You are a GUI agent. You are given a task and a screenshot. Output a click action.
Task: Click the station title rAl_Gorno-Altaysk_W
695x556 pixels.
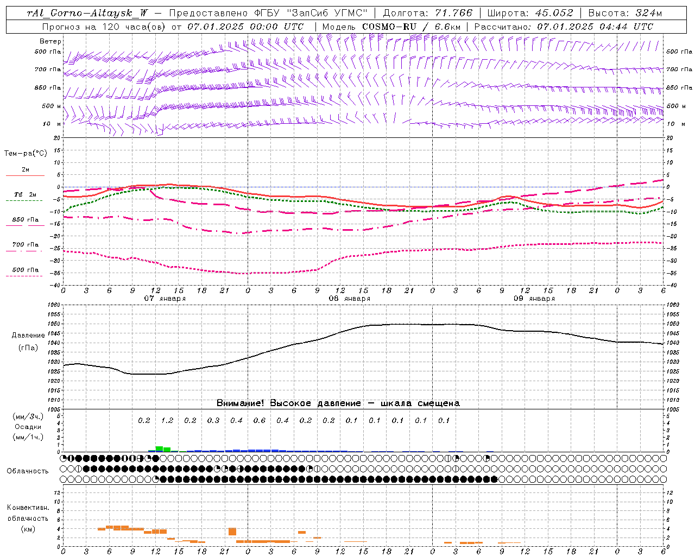pos(87,13)
